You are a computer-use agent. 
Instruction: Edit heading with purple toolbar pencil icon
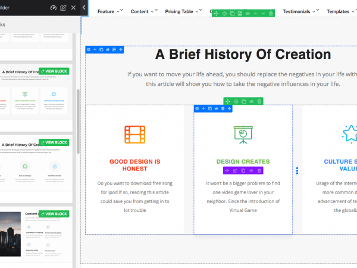tap(235, 170)
